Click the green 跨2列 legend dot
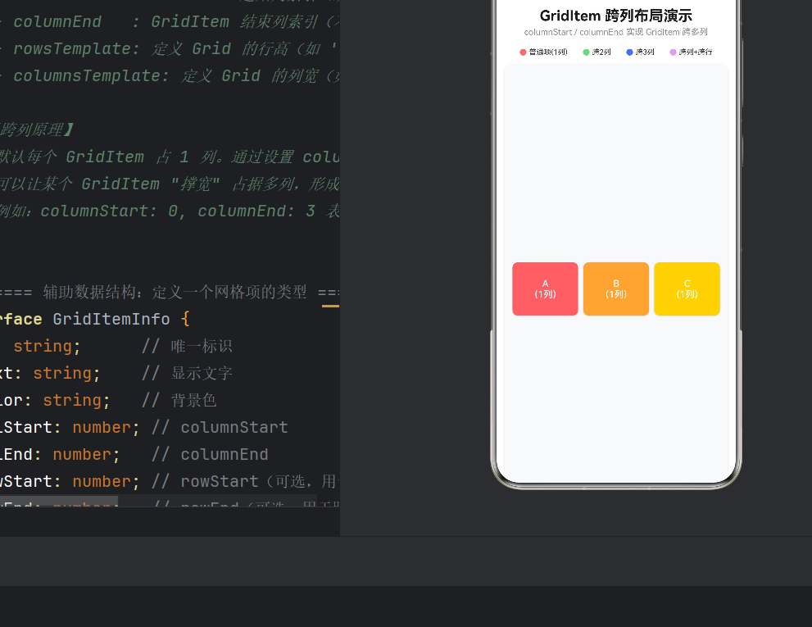The height and width of the screenshot is (627, 812). pos(586,52)
